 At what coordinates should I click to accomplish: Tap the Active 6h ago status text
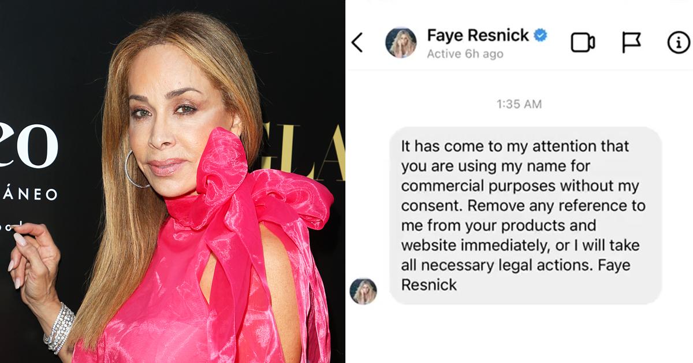[x=465, y=54]
